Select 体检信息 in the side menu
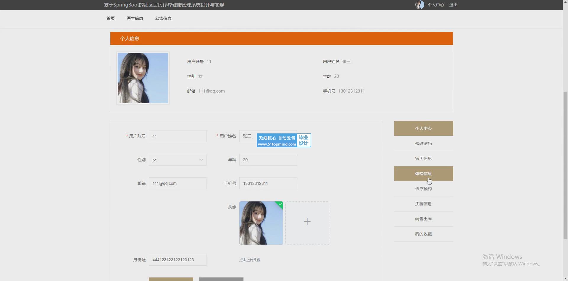This screenshot has width=568, height=281. [424, 174]
